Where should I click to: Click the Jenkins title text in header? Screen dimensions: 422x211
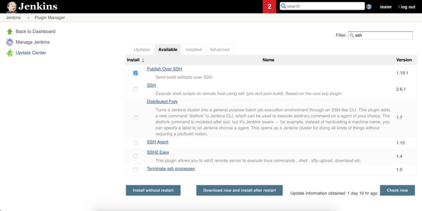click(x=38, y=7)
